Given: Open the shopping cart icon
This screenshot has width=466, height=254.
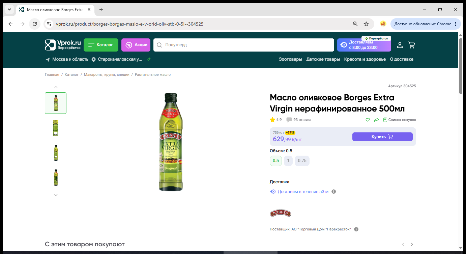Looking at the screenshot, I should [411, 45].
